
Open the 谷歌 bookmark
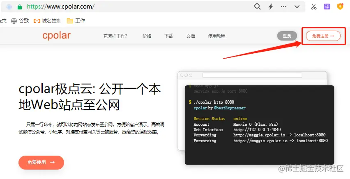[x=20, y=21]
